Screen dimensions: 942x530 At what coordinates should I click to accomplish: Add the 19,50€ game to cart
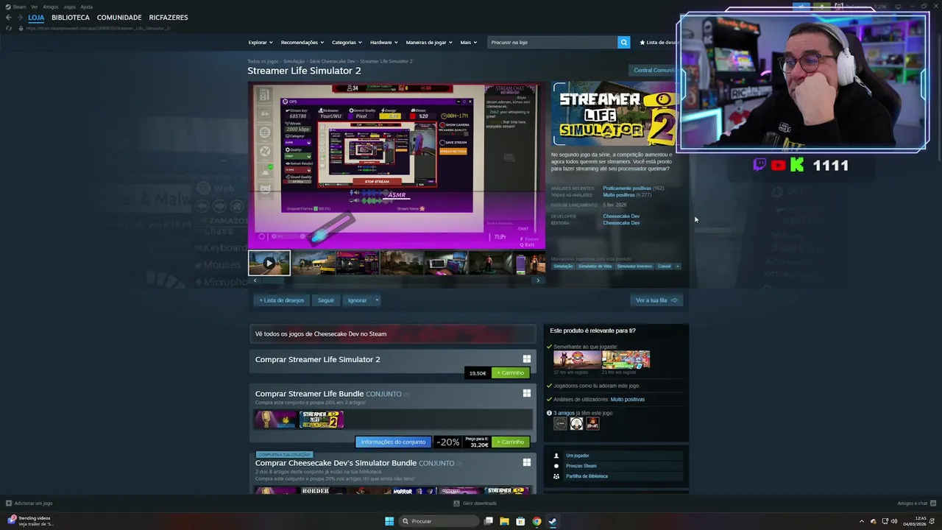[510, 372]
